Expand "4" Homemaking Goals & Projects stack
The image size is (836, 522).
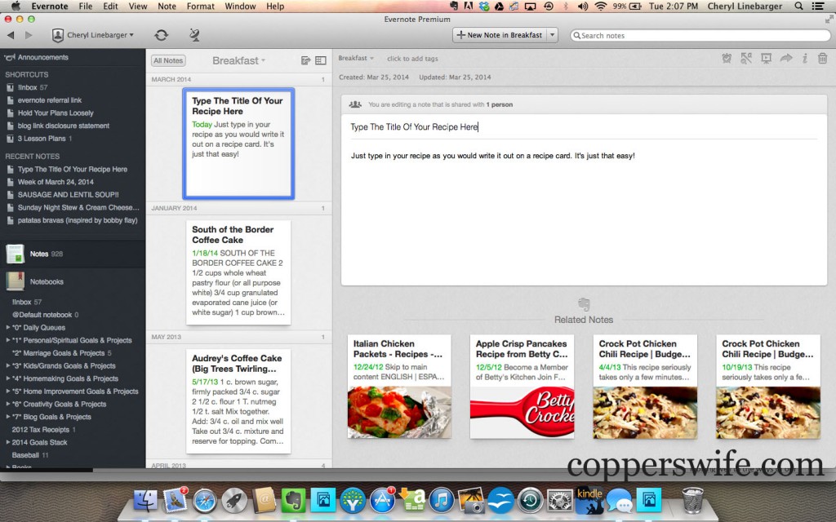tap(8, 378)
